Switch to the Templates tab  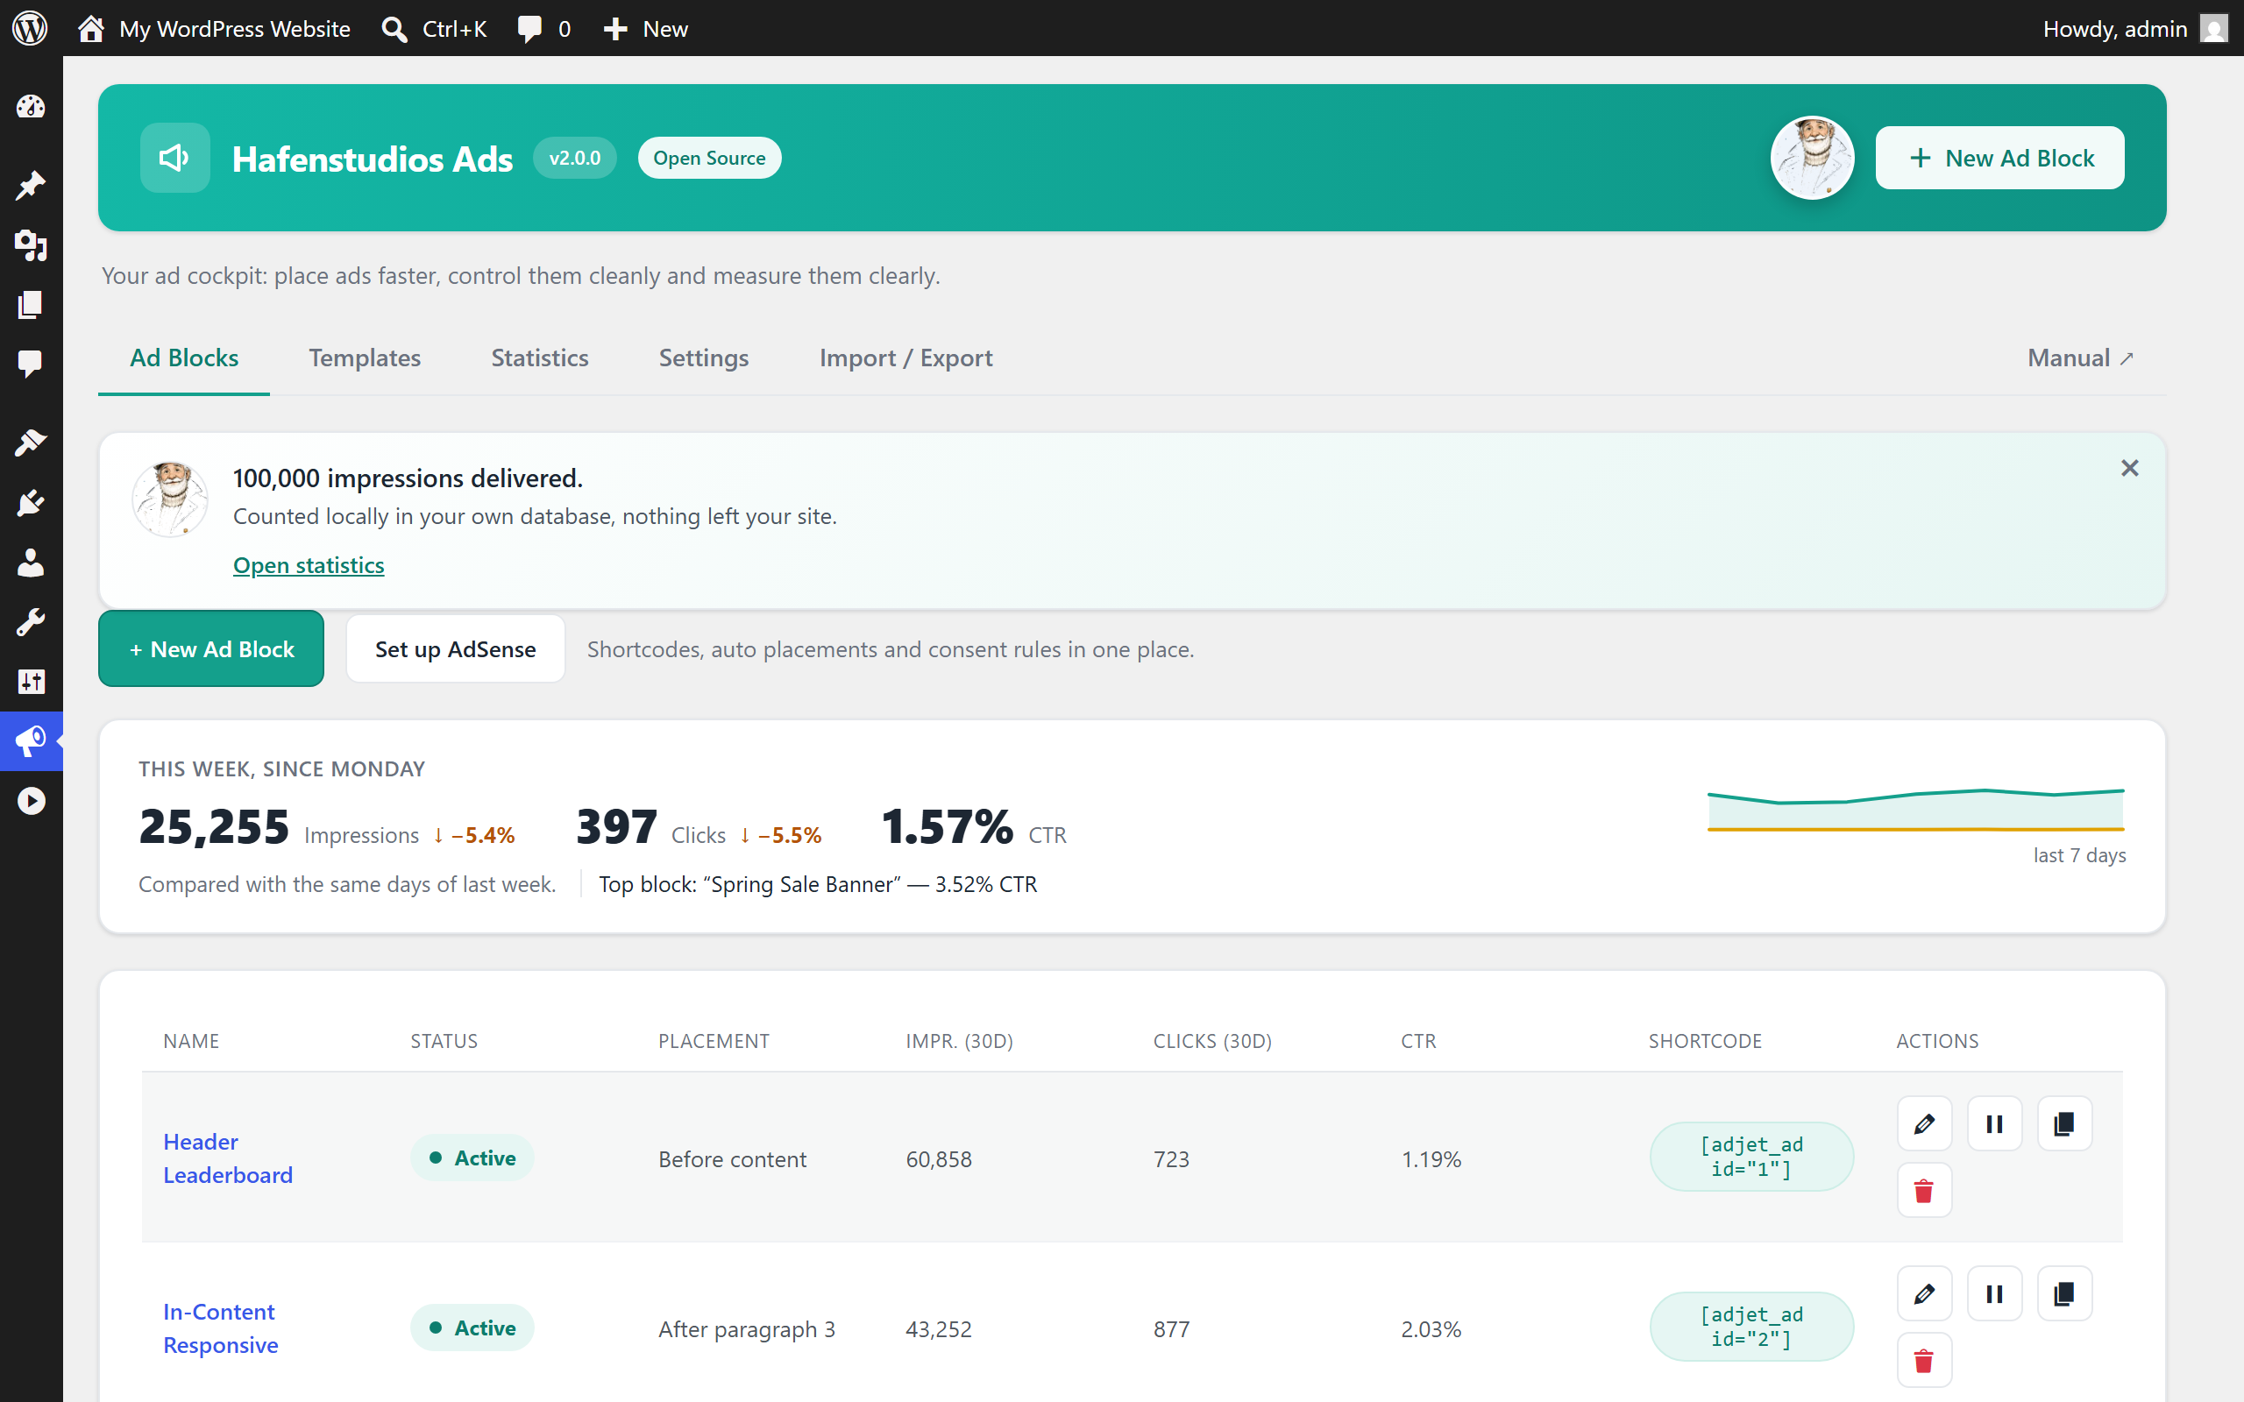365,358
